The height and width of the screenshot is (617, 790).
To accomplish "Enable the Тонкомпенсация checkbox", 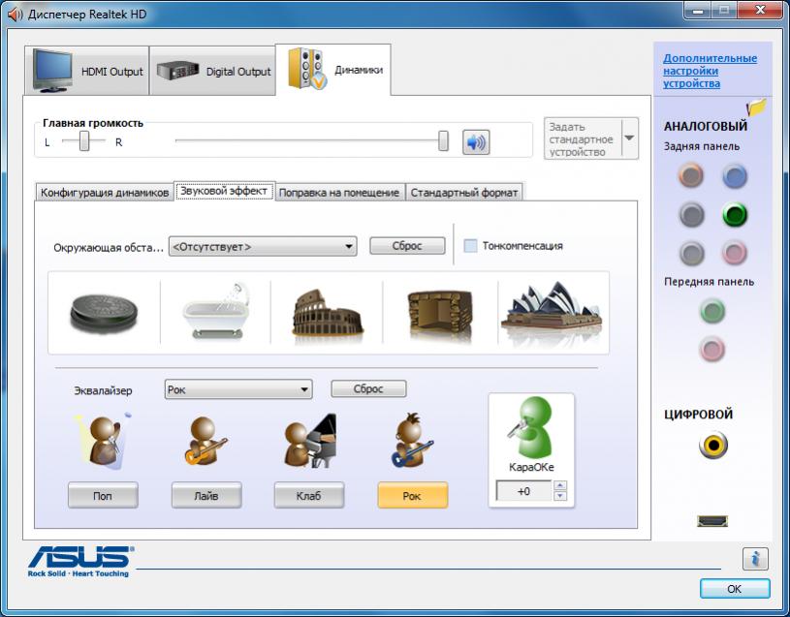I will [471, 246].
